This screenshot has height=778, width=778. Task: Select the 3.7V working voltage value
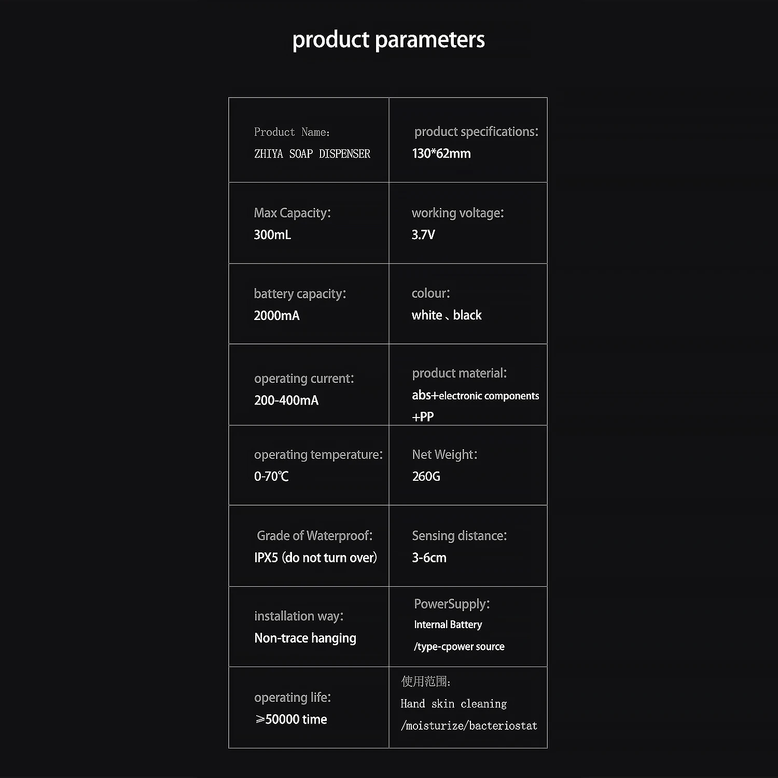423,235
